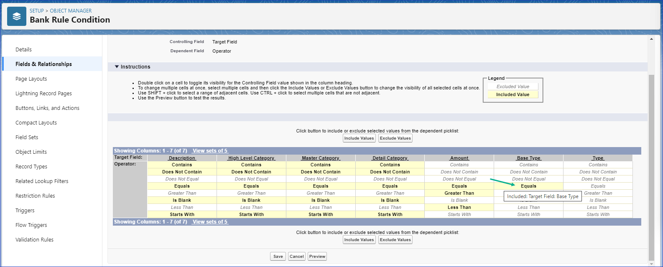This screenshot has height=267, width=663.
Task: Select the Description column header
Action: click(x=182, y=158)
